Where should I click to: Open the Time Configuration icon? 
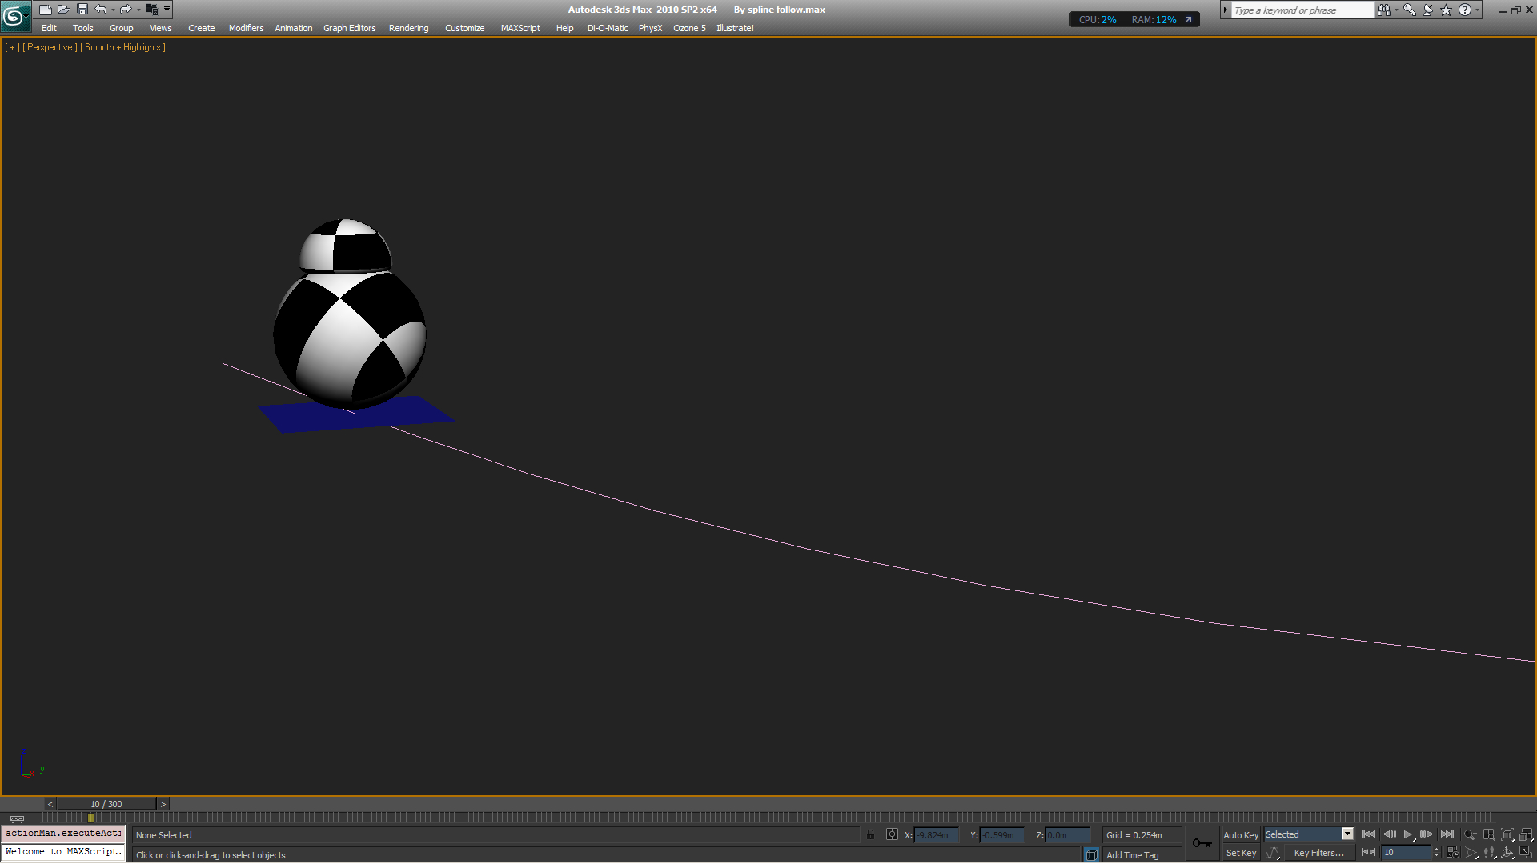(1452, 853)
